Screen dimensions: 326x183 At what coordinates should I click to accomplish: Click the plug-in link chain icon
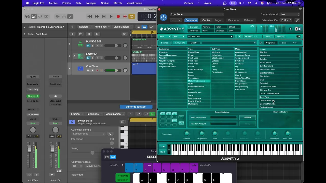297,20
